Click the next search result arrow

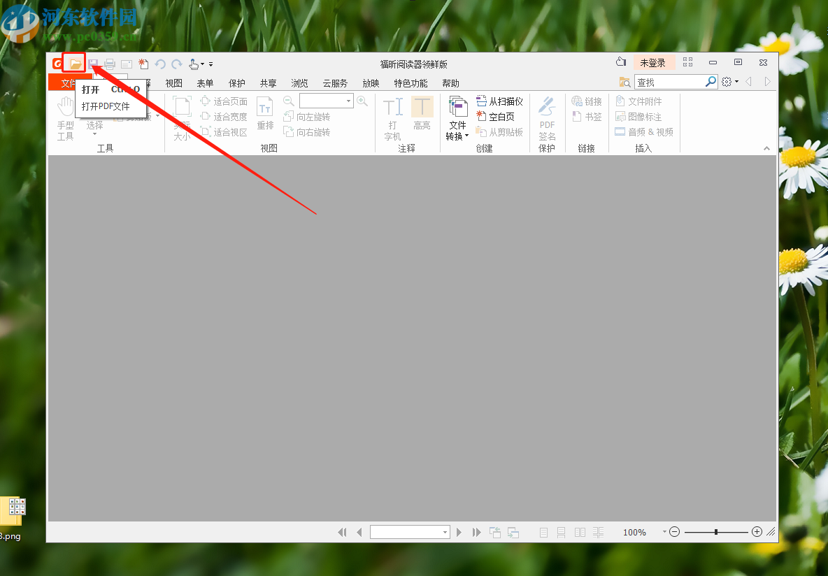click(x=767, y=82)
